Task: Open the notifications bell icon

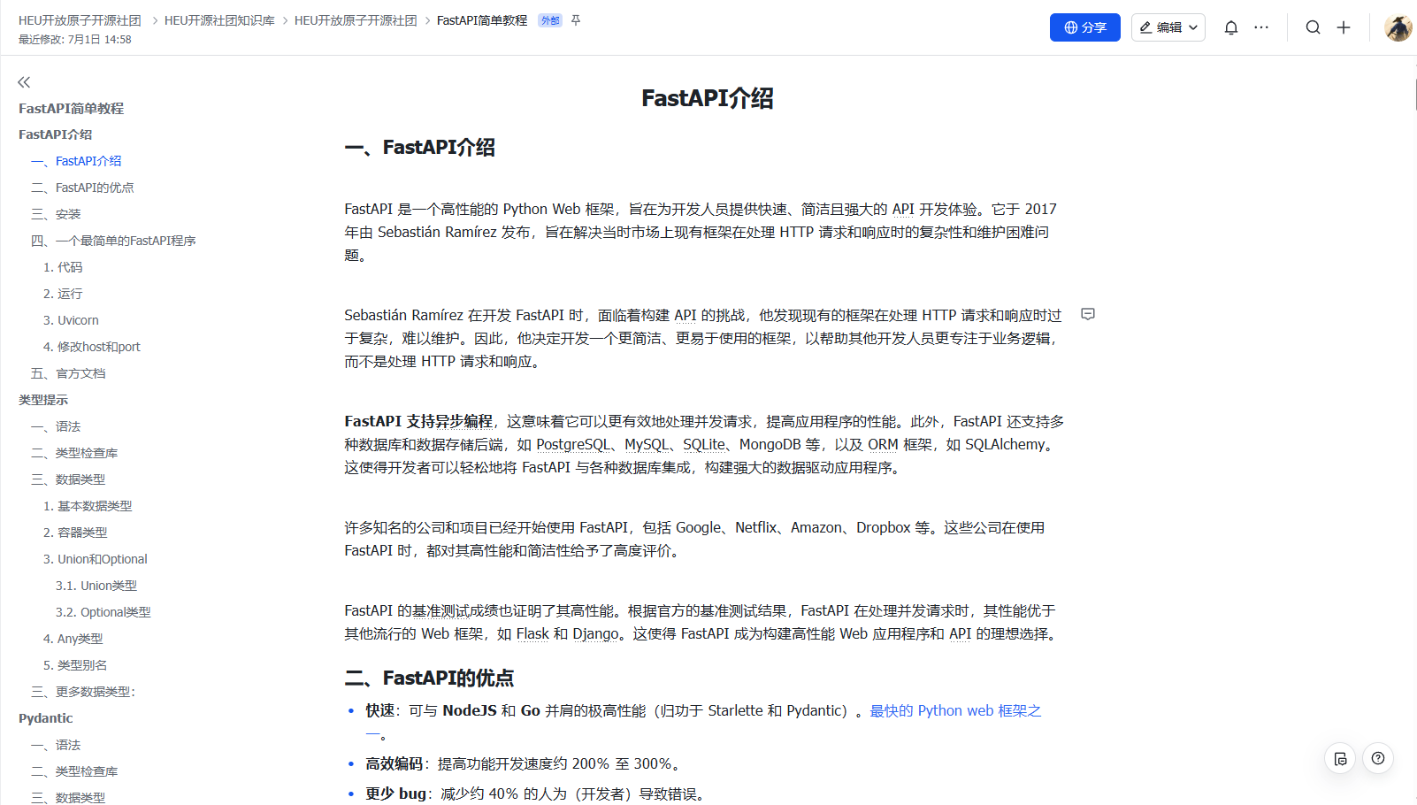Action: click(x=1230, y=27)
